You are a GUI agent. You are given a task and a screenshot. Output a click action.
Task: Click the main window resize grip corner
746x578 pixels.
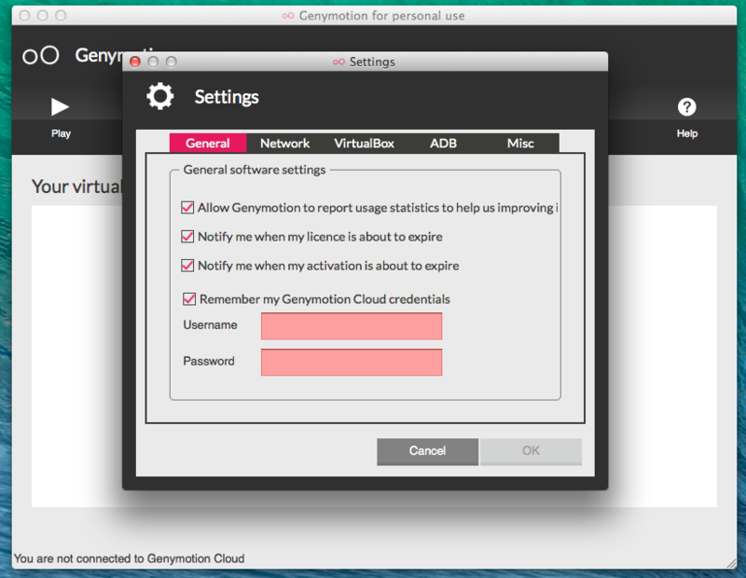point(731,563)
